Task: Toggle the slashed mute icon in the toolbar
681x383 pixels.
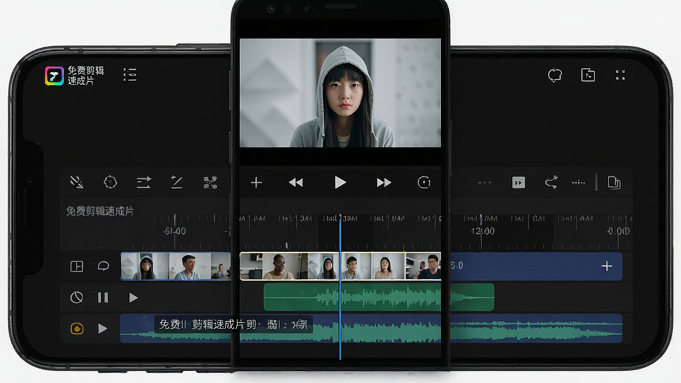Action: [77, 182]
